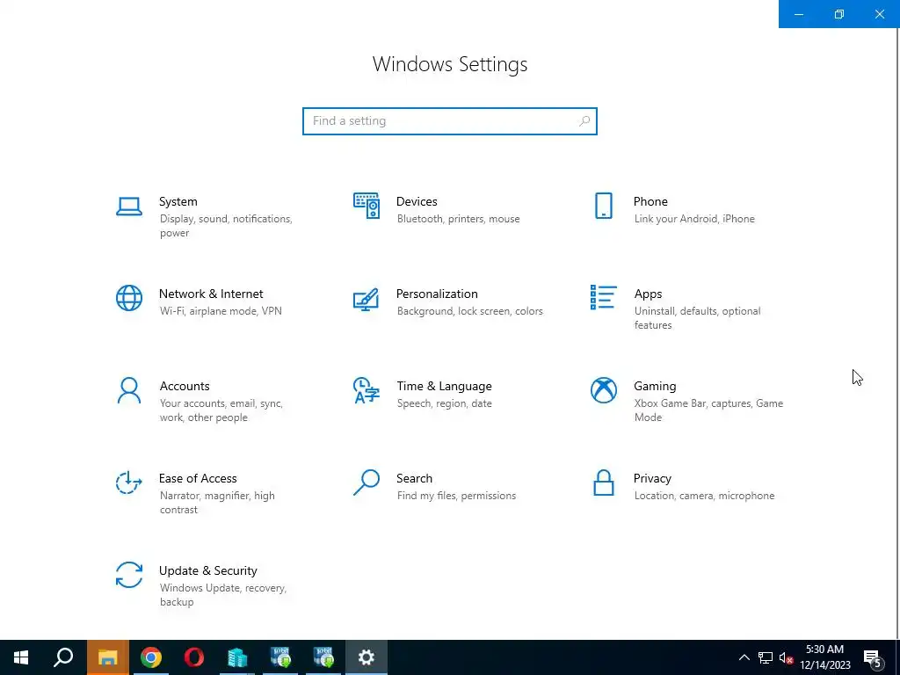Open second IObit installer taskbar icon
900x675 pixels.
click(x=323, y=657)
